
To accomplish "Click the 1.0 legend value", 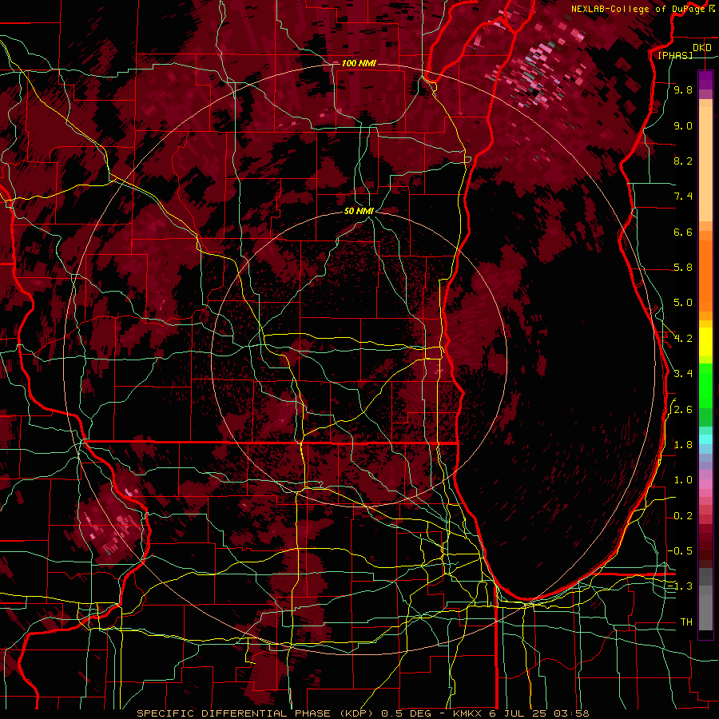I will 683,480.
